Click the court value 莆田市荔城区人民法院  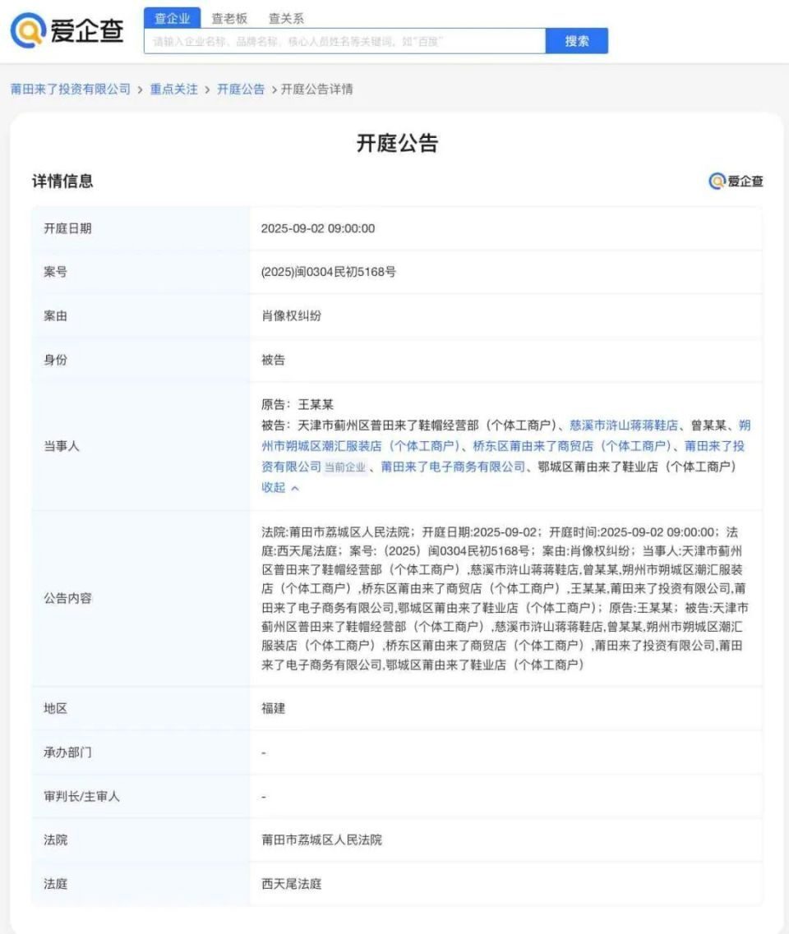click(321, 840)
